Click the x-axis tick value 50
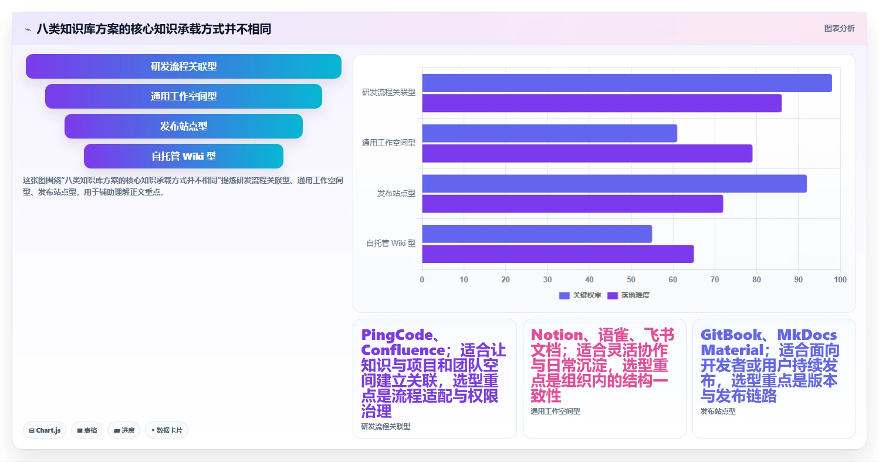The height and width of the screenshot is (462, 879). [x=631, y=279]
